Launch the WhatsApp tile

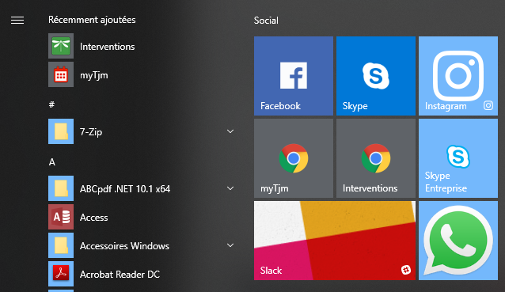click(458, 241)
